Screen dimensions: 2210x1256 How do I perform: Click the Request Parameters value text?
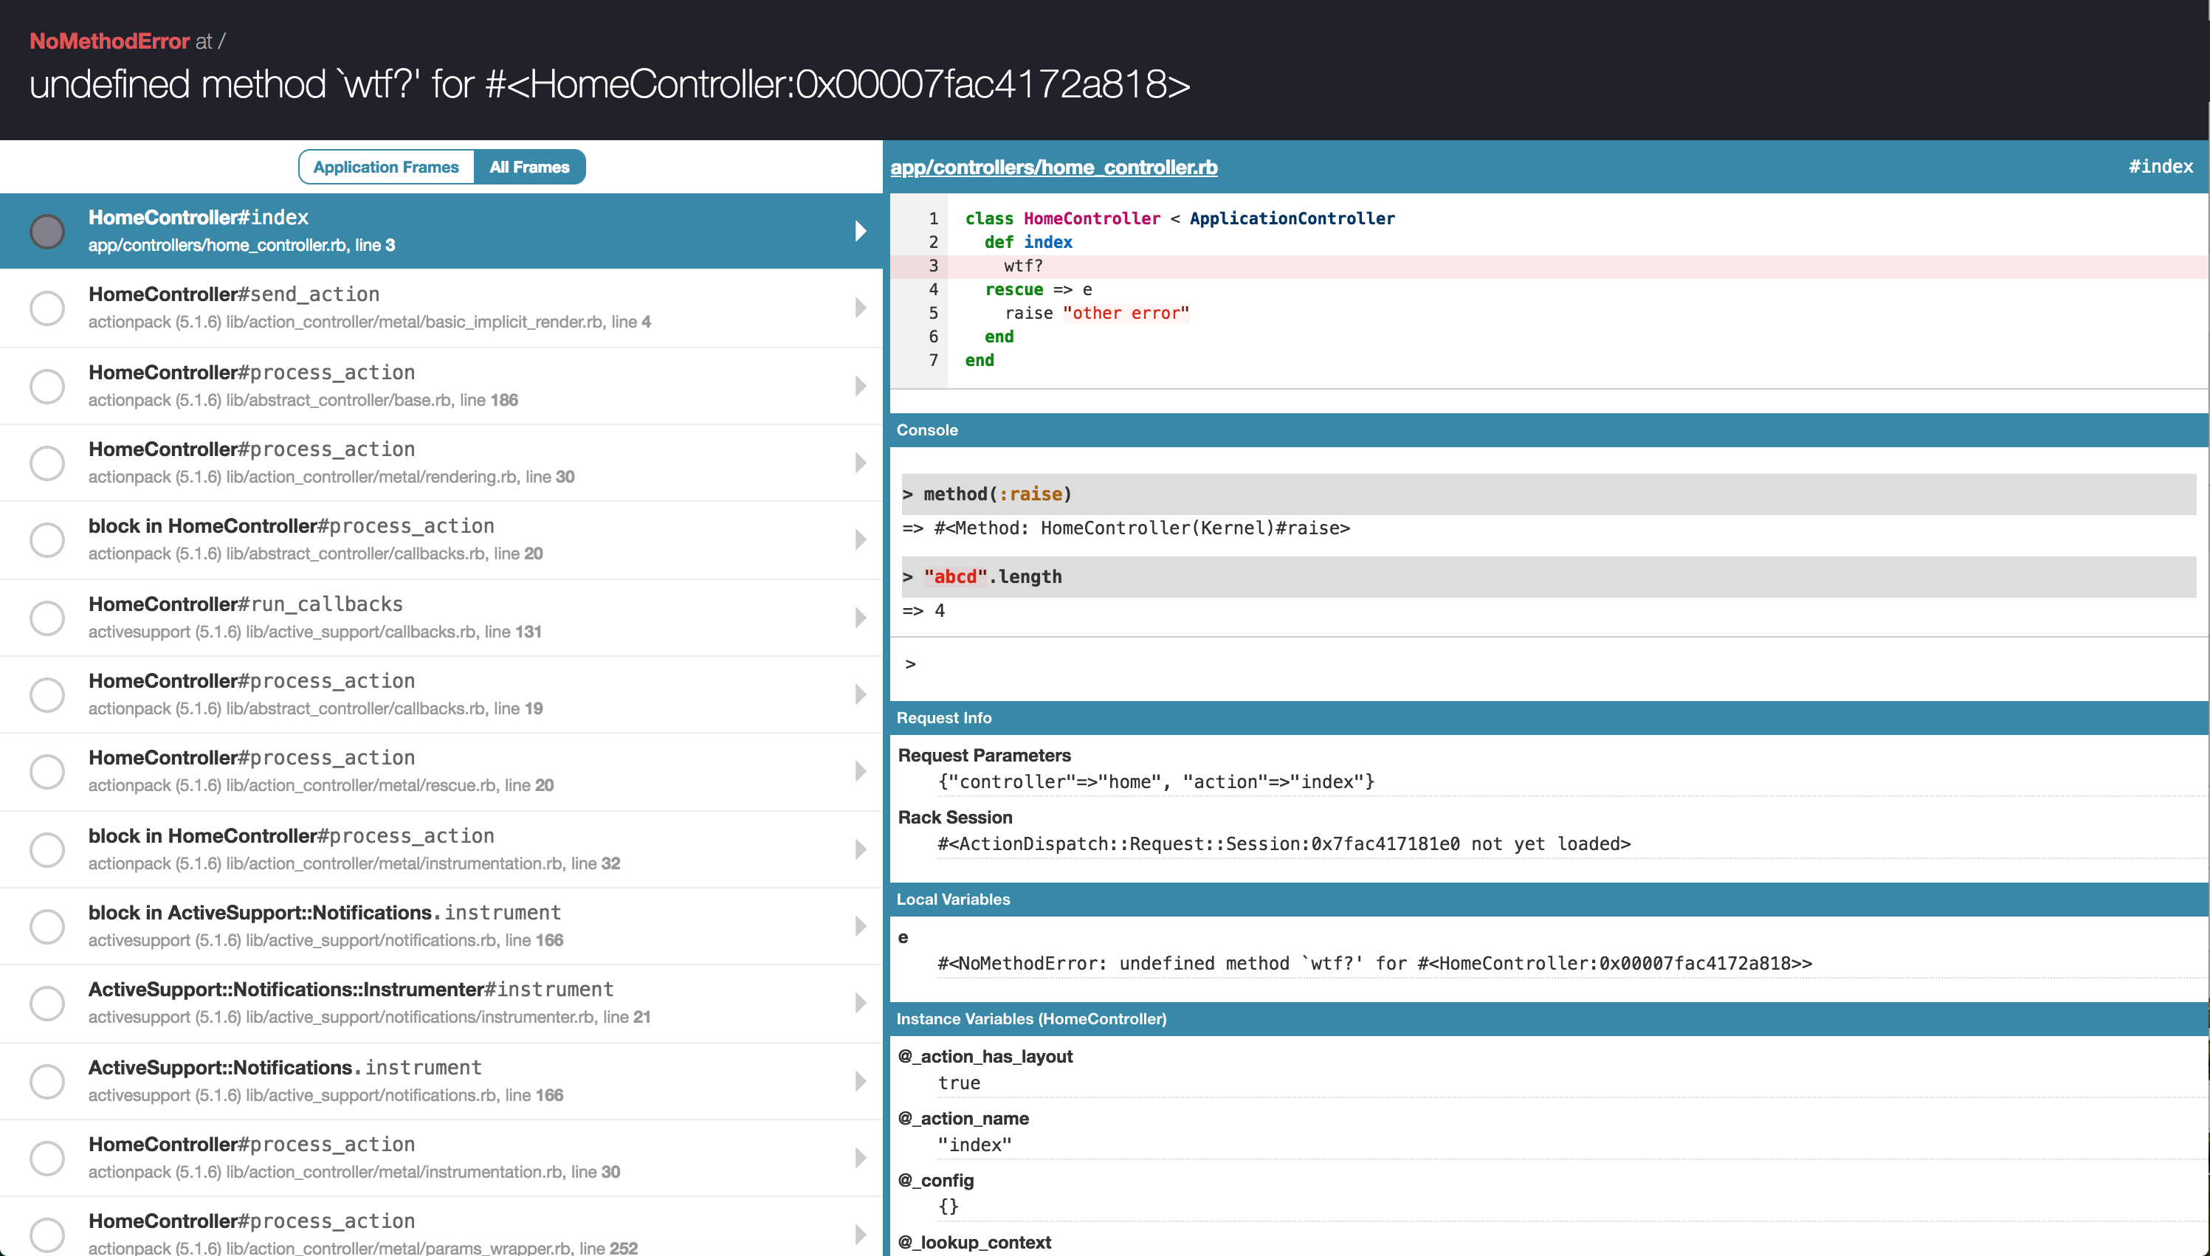tap(1156, 781)
